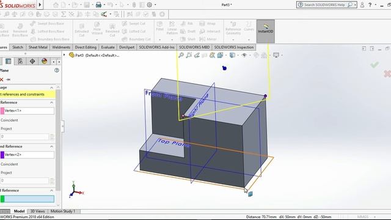Toggle the Instant3D button
The image size is (391, 220).
(266, 31)
